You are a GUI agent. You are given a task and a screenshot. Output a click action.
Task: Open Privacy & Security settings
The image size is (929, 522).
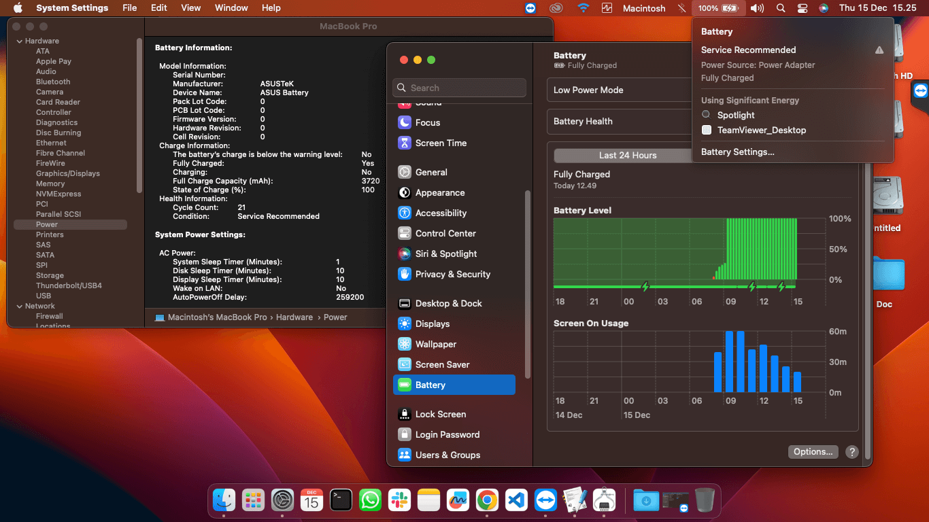[x=454, y=274]
